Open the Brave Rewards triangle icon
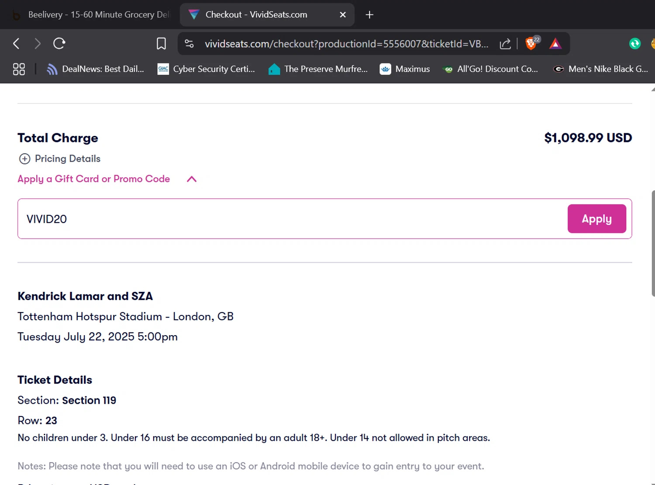This screenshot has width=655, height=485. 555,44
